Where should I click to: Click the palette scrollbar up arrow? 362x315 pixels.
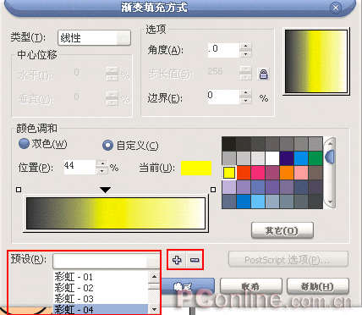(x=330, y=143)
